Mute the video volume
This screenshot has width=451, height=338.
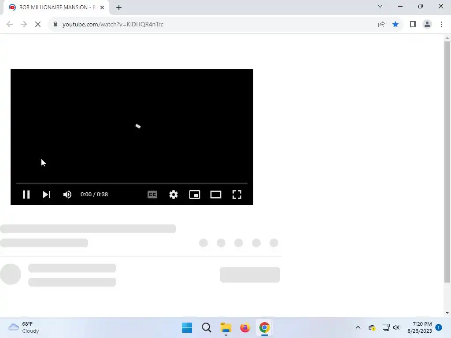(x=67, y=195)
